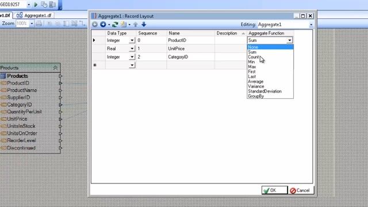Click the Sequence cell showing 0
368x207 pixels.
[x=151, y=40]
